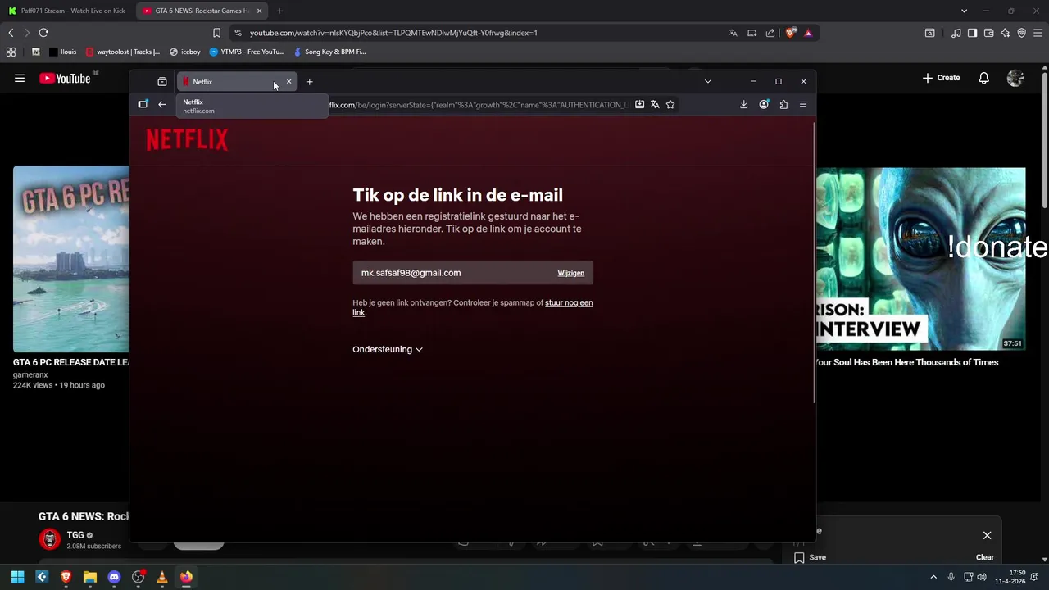Image resolution: width=1049 pixels, height=590 pixels.
Task: Click the YouTube page vertical scrollbar
Action: click(1044, 139)
